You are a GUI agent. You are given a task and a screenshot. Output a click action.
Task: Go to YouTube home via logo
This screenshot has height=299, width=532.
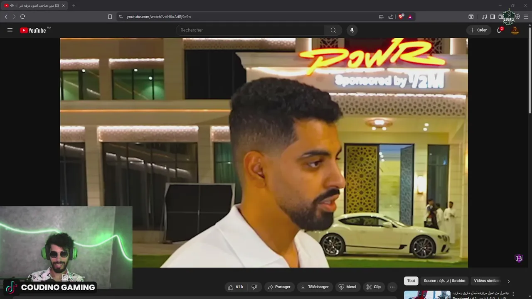click(x=33, y=30)
